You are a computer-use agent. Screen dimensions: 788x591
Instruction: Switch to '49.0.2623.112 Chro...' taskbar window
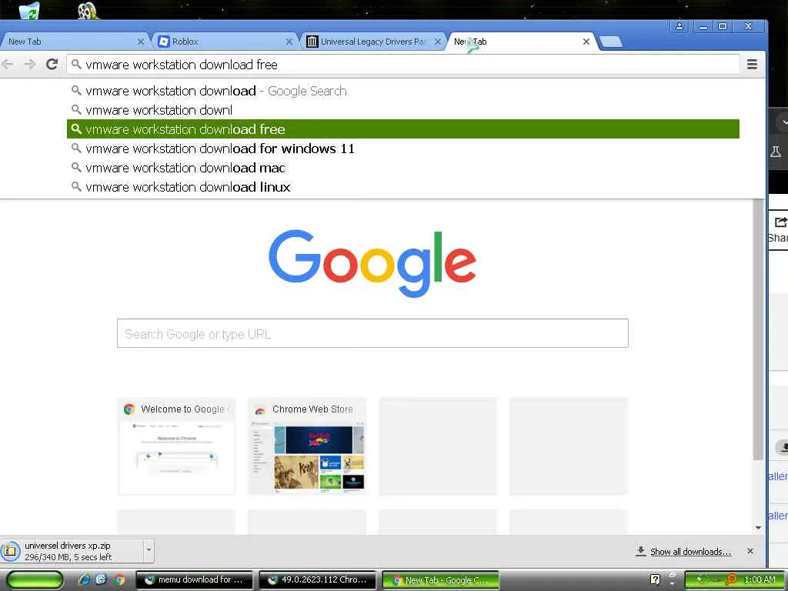point(318,580)
